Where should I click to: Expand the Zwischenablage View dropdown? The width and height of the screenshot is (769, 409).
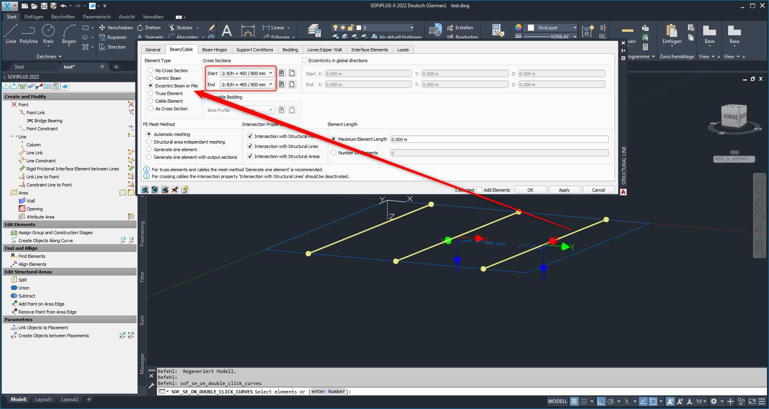coord(706,57)
